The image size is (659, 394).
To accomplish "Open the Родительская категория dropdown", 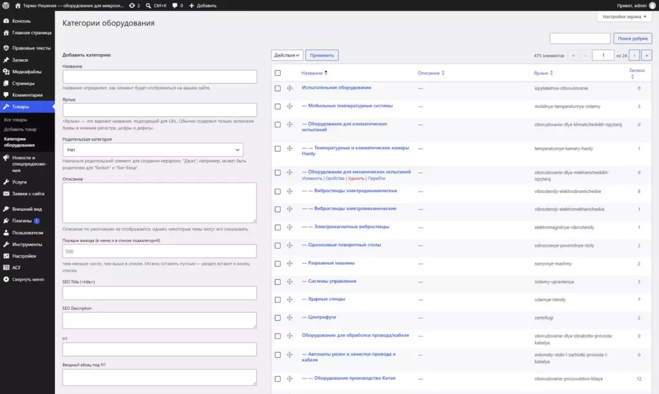I will coord(153,150).
